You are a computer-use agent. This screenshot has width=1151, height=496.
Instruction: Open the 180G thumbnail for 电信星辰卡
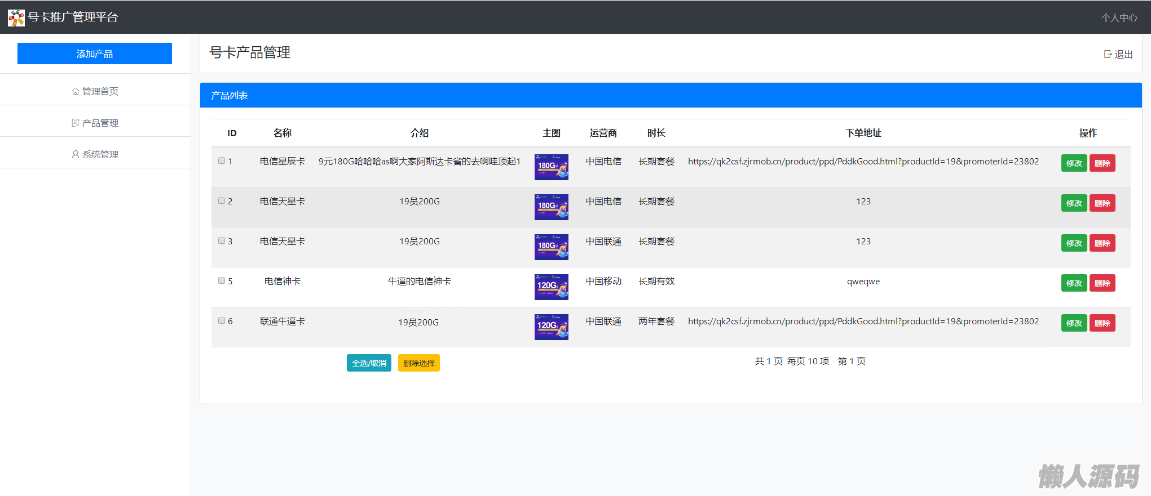[x=551, y=167]
